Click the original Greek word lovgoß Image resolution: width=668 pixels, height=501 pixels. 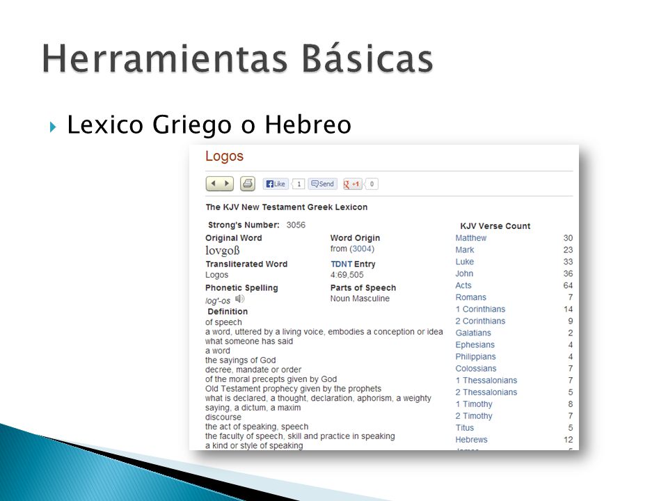[x=223, y=250]
